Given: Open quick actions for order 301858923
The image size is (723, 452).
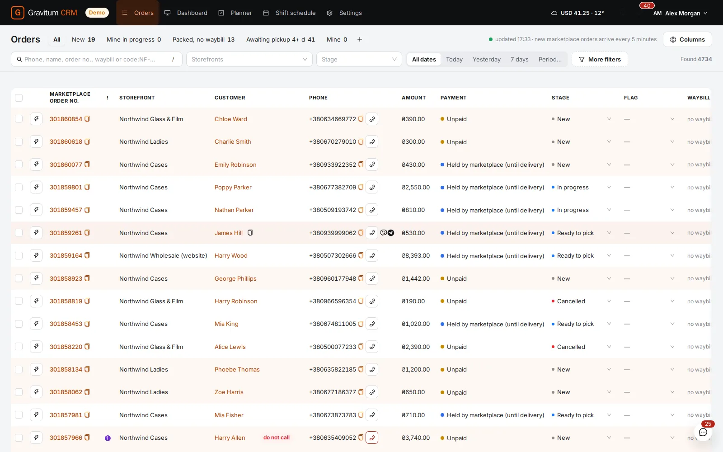Looking at the screenshot, I should (36, 278).
